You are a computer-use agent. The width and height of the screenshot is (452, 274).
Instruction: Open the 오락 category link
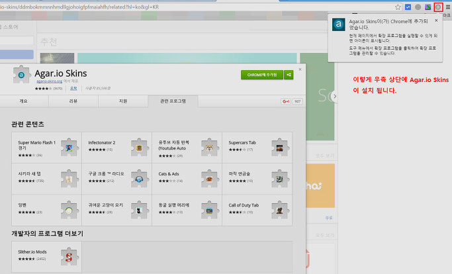[73, 89]
